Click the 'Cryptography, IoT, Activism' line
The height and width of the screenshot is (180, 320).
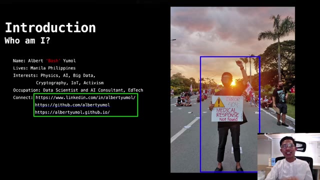(x=70, y=83)
